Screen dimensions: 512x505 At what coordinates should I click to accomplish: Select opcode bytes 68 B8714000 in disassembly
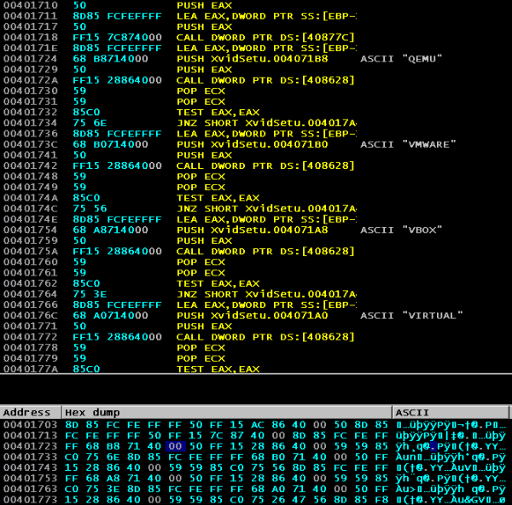pos(110,59)
